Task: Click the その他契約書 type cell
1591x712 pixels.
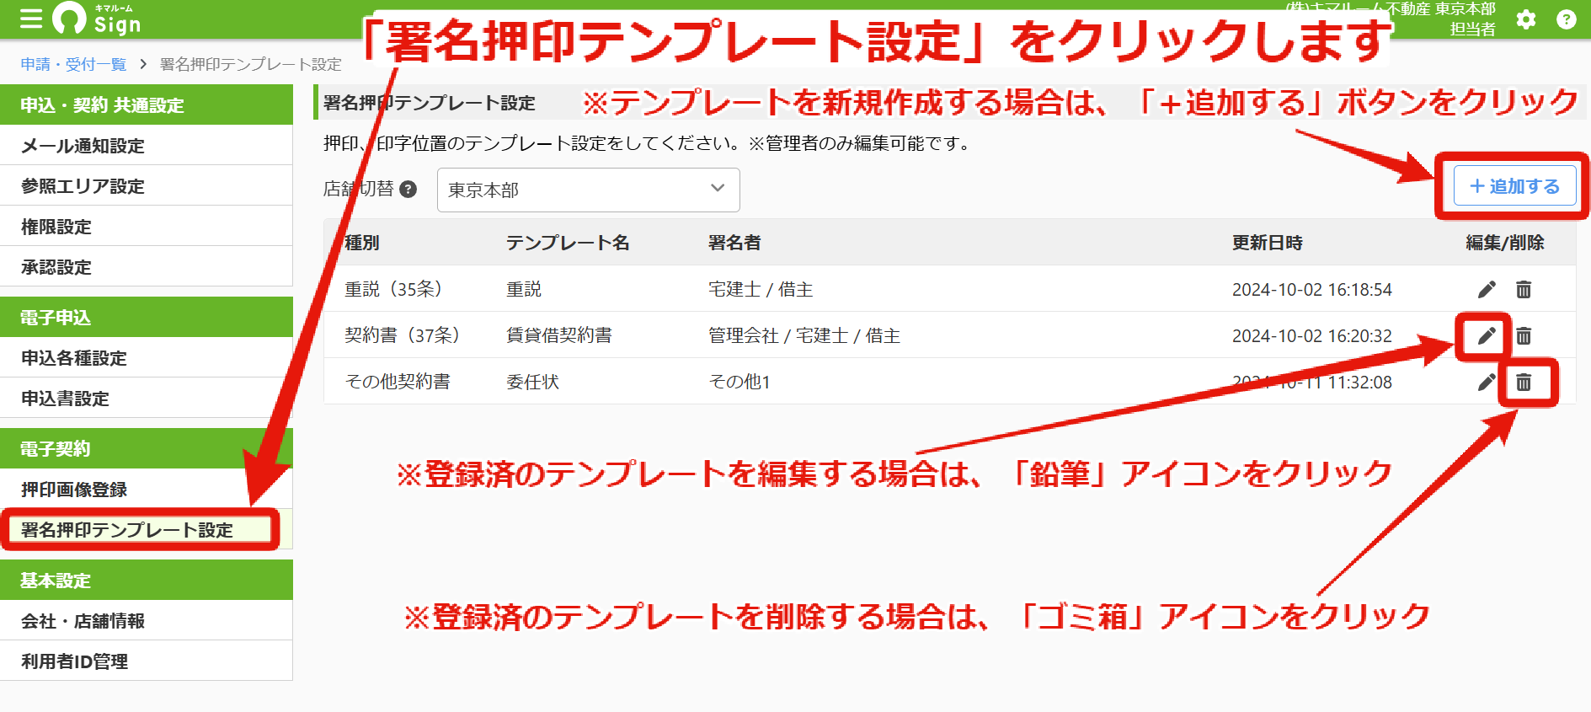Action: 398,382
